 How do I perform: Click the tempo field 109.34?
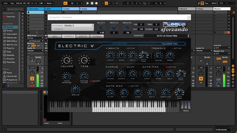[x=19, y=3]
